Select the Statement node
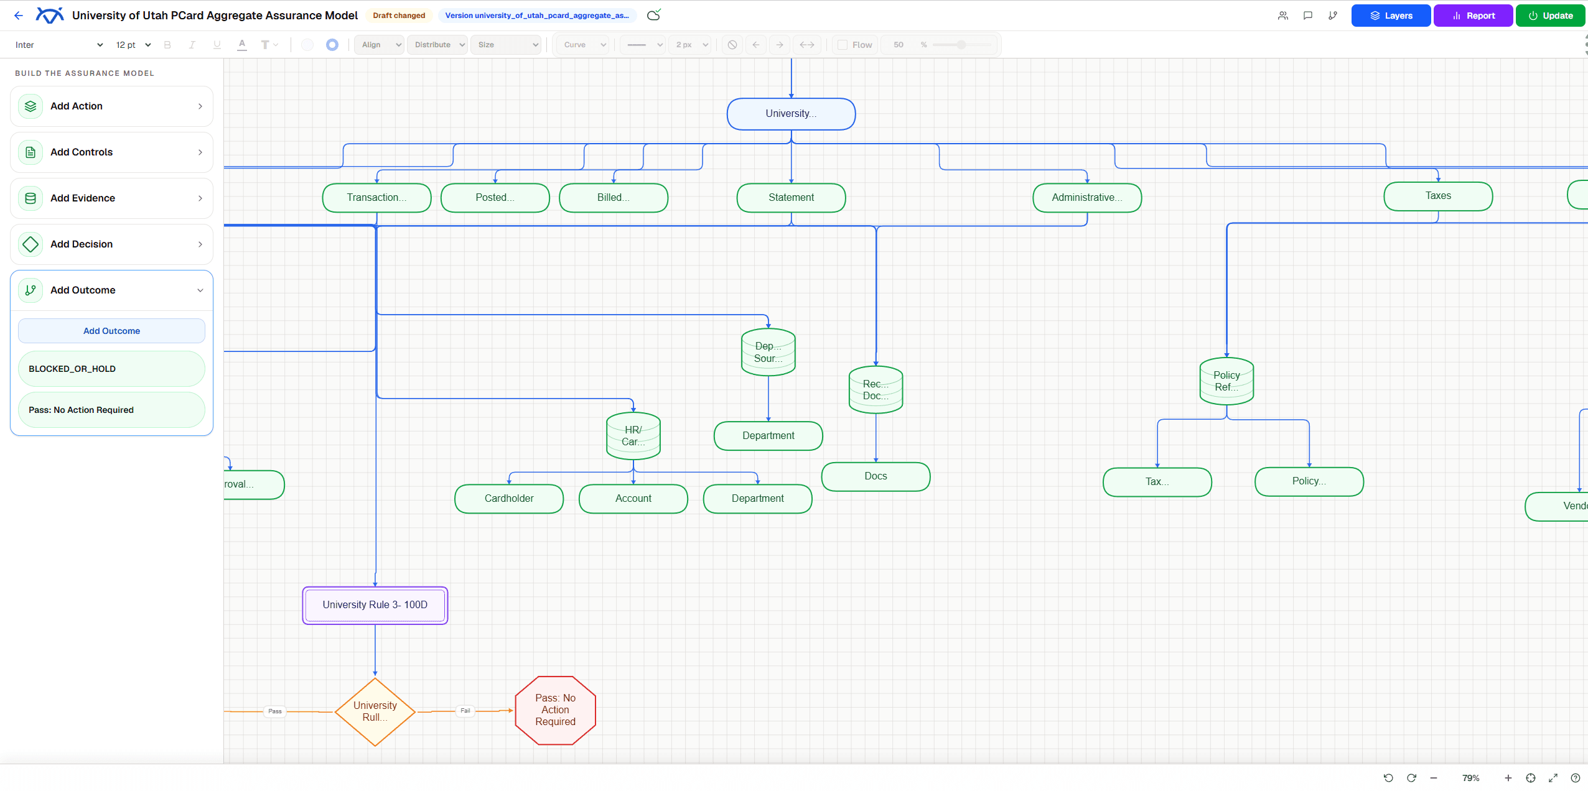1588x791 pixels. (792, 198)
